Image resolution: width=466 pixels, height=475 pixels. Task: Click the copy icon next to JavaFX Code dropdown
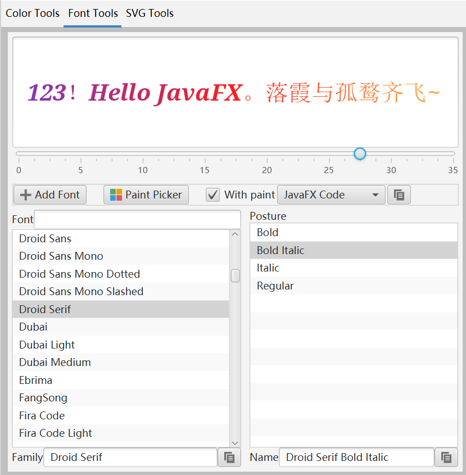(399, 195)
